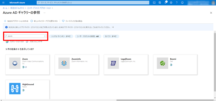Open the help question mark icon
This screenshot has height=101, width=216.
(176, 3)
